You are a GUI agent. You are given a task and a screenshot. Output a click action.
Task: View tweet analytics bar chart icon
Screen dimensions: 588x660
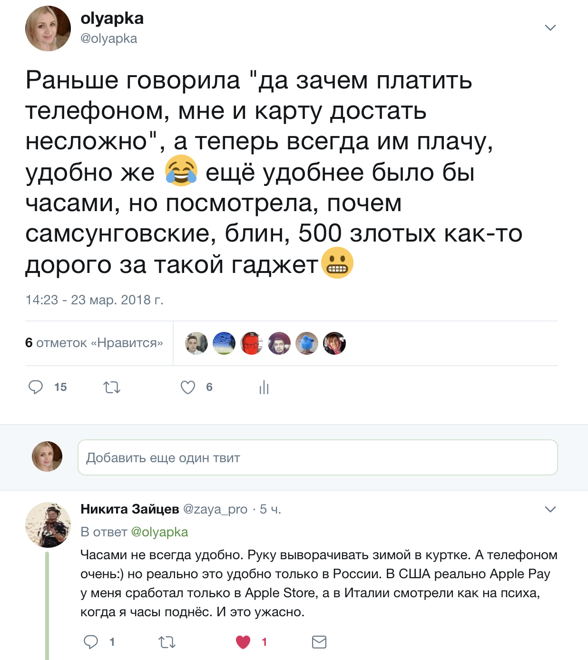pyautogui.click(x=264, y=388)
